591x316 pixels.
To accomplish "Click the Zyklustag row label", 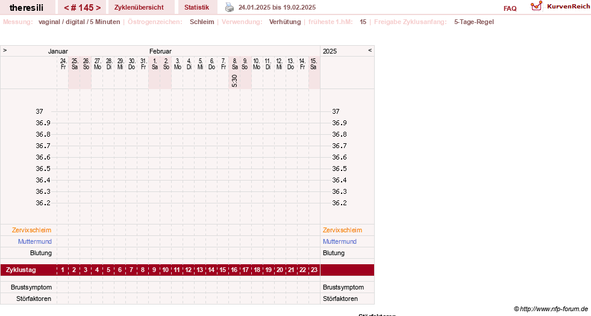I will pyautogui.click(x=20, y=270).
